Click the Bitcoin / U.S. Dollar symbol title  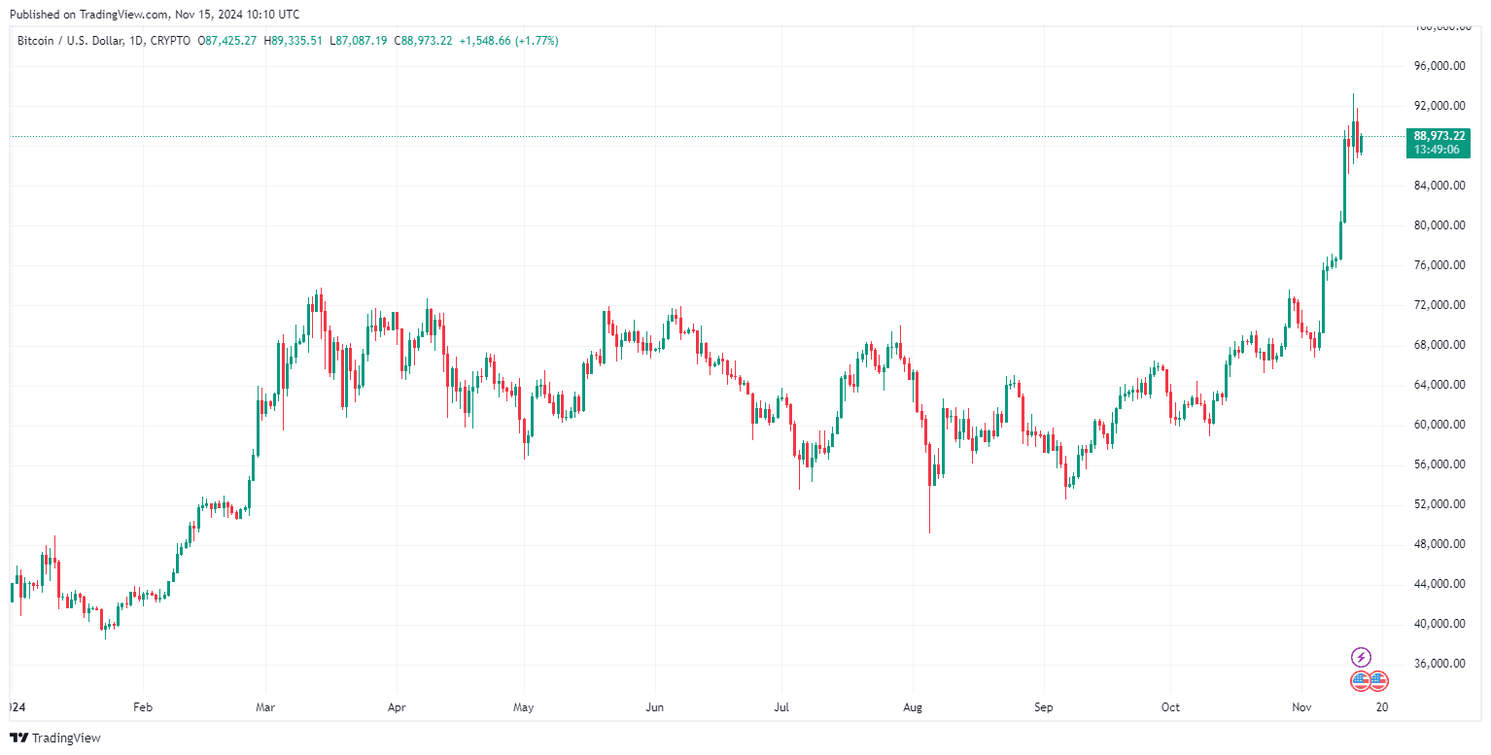coord(69,41)
